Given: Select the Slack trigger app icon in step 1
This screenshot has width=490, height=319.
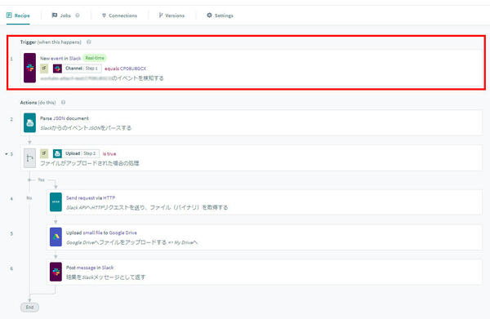Looking at the screenshot, I should [x=29, y=68].
